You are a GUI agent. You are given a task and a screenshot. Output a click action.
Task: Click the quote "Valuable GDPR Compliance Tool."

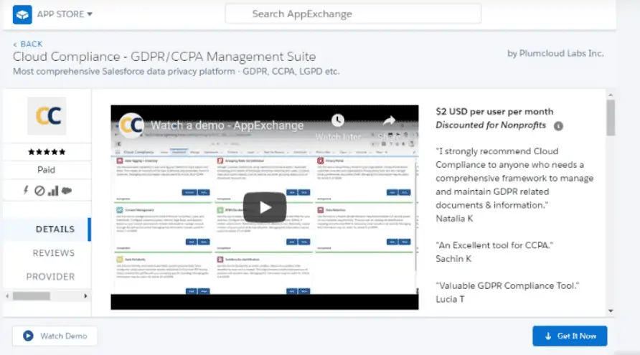pos(507,285)
